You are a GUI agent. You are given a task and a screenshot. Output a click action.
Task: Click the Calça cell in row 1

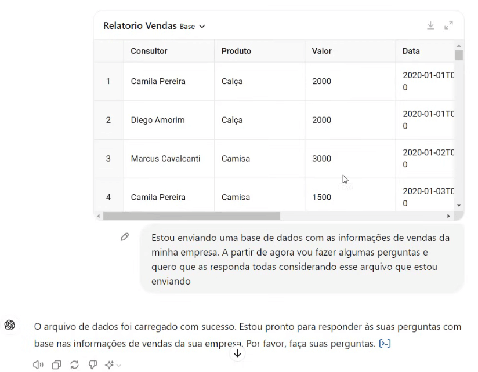point(259,81)
